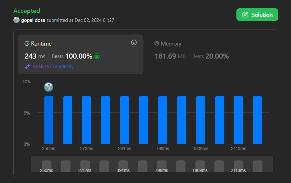This screenshot has width=291, height=183.
Task: Click the 1809ms chart axis label
Action: (201, 148)
